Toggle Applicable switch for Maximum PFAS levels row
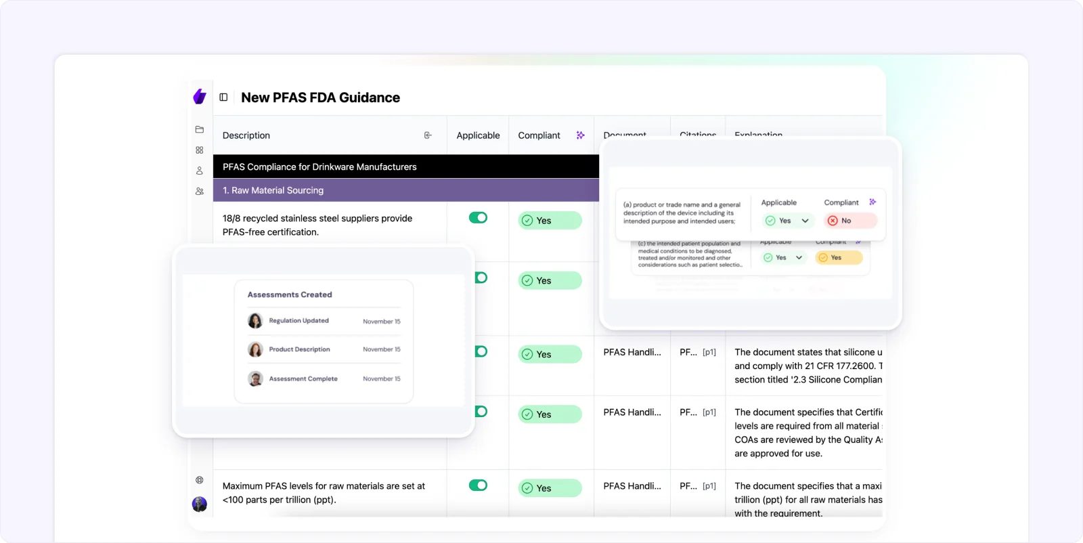Viewport: 1083px width, 543px height. coord(478,485)
